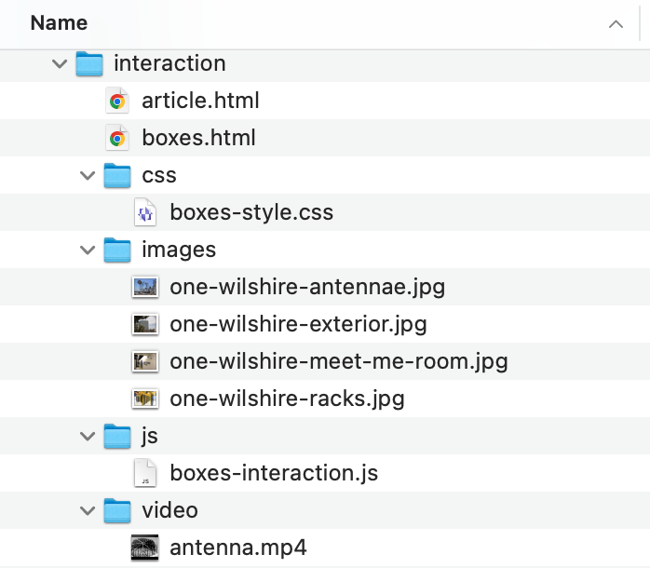
Task: Select the one-wilshire-racks.jpg file name
Action: pos(287,399)
